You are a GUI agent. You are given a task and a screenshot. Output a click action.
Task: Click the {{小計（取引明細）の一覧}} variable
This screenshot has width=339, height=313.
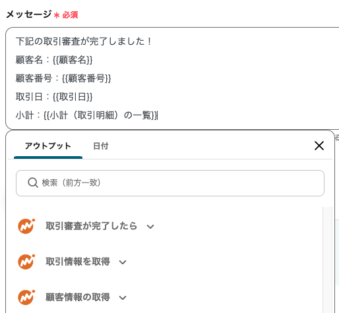(100, 115)
